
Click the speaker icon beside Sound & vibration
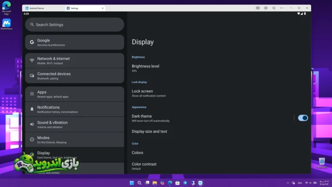(x=32, y=124)
